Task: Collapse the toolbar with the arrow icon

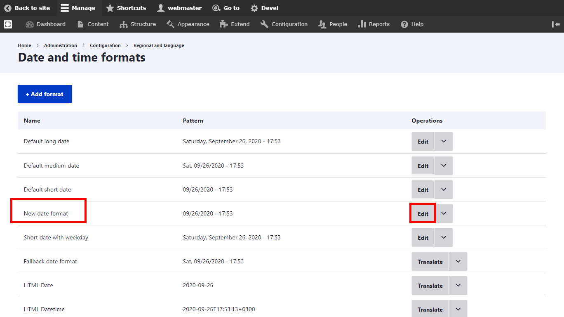Action: pos(556,24)
